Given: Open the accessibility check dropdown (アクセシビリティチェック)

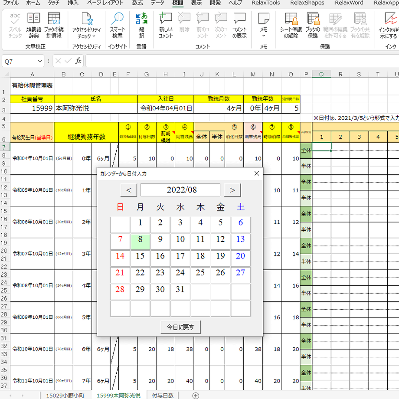Looking at the screenshot, I should [x=86, y=25].
